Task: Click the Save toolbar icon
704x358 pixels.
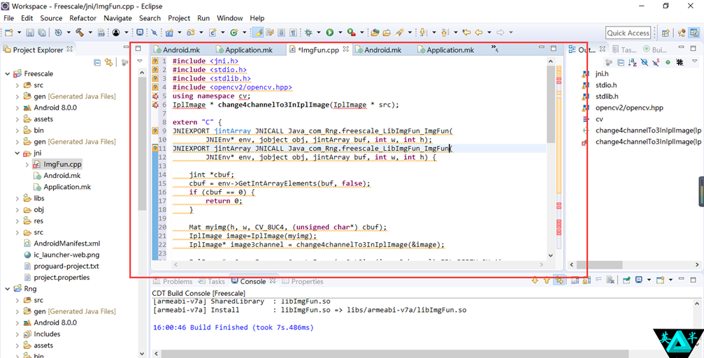Action: [30, 33]
